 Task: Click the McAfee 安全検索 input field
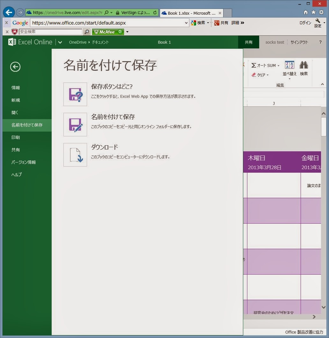[51, 32]
